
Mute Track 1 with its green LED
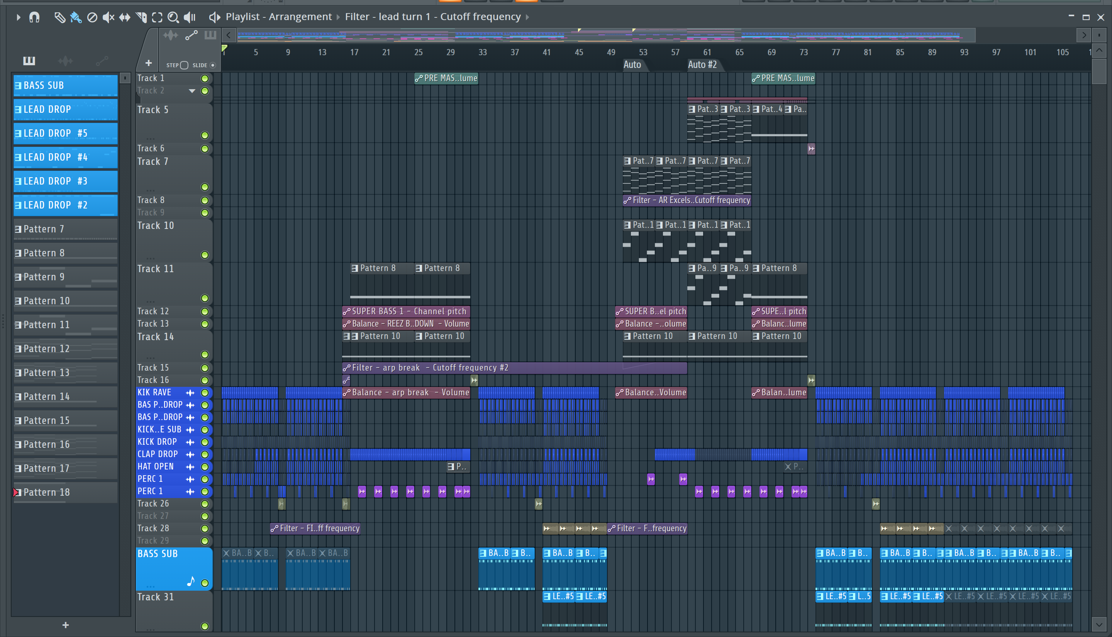pyautogui.click(x=204, y=78)
